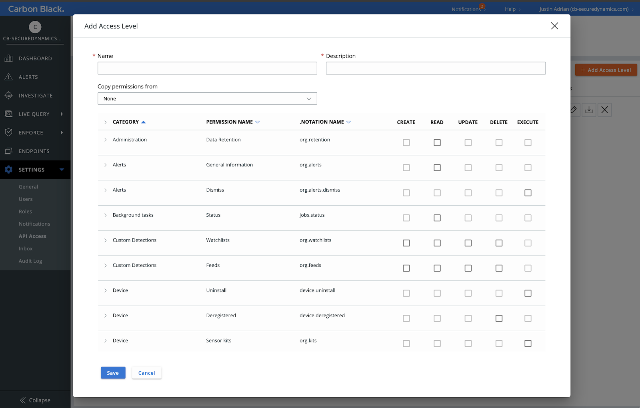Click Permission Name sort arrow
640x408 pixels.
[258, 122]
